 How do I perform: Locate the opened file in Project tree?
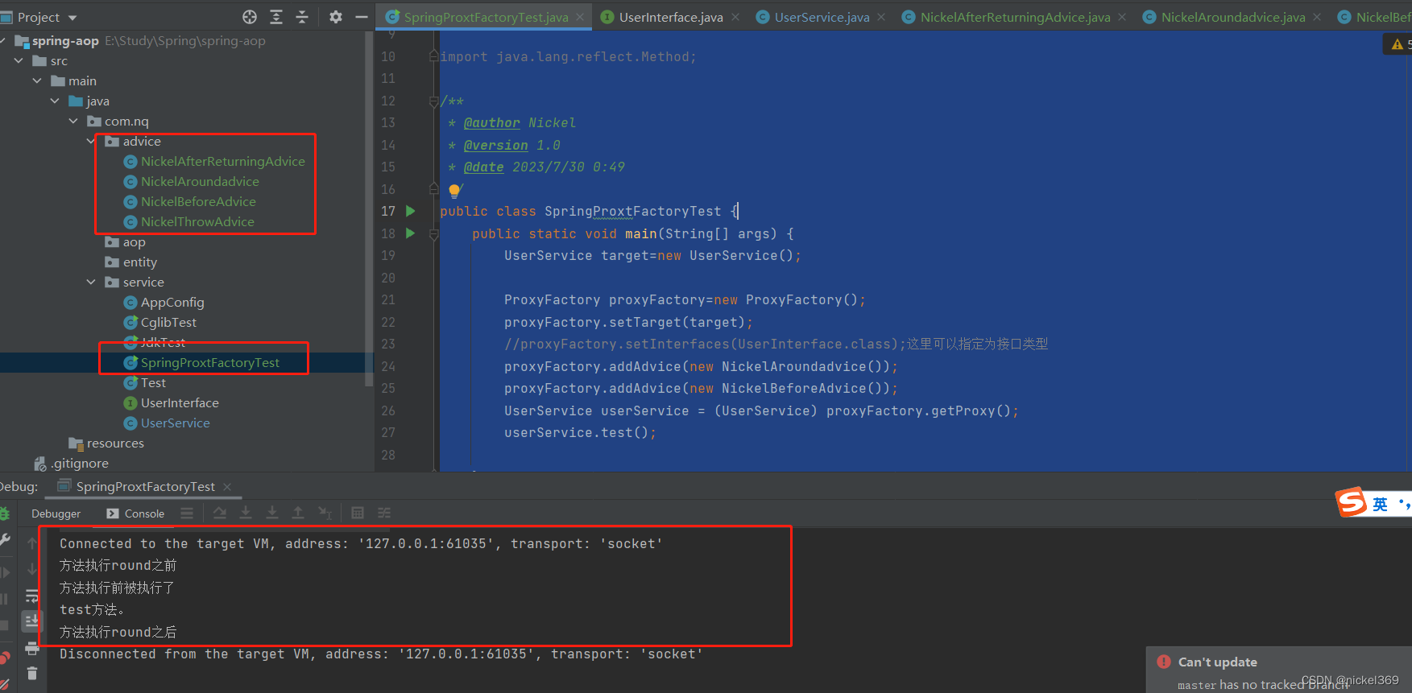click(250, 17)
